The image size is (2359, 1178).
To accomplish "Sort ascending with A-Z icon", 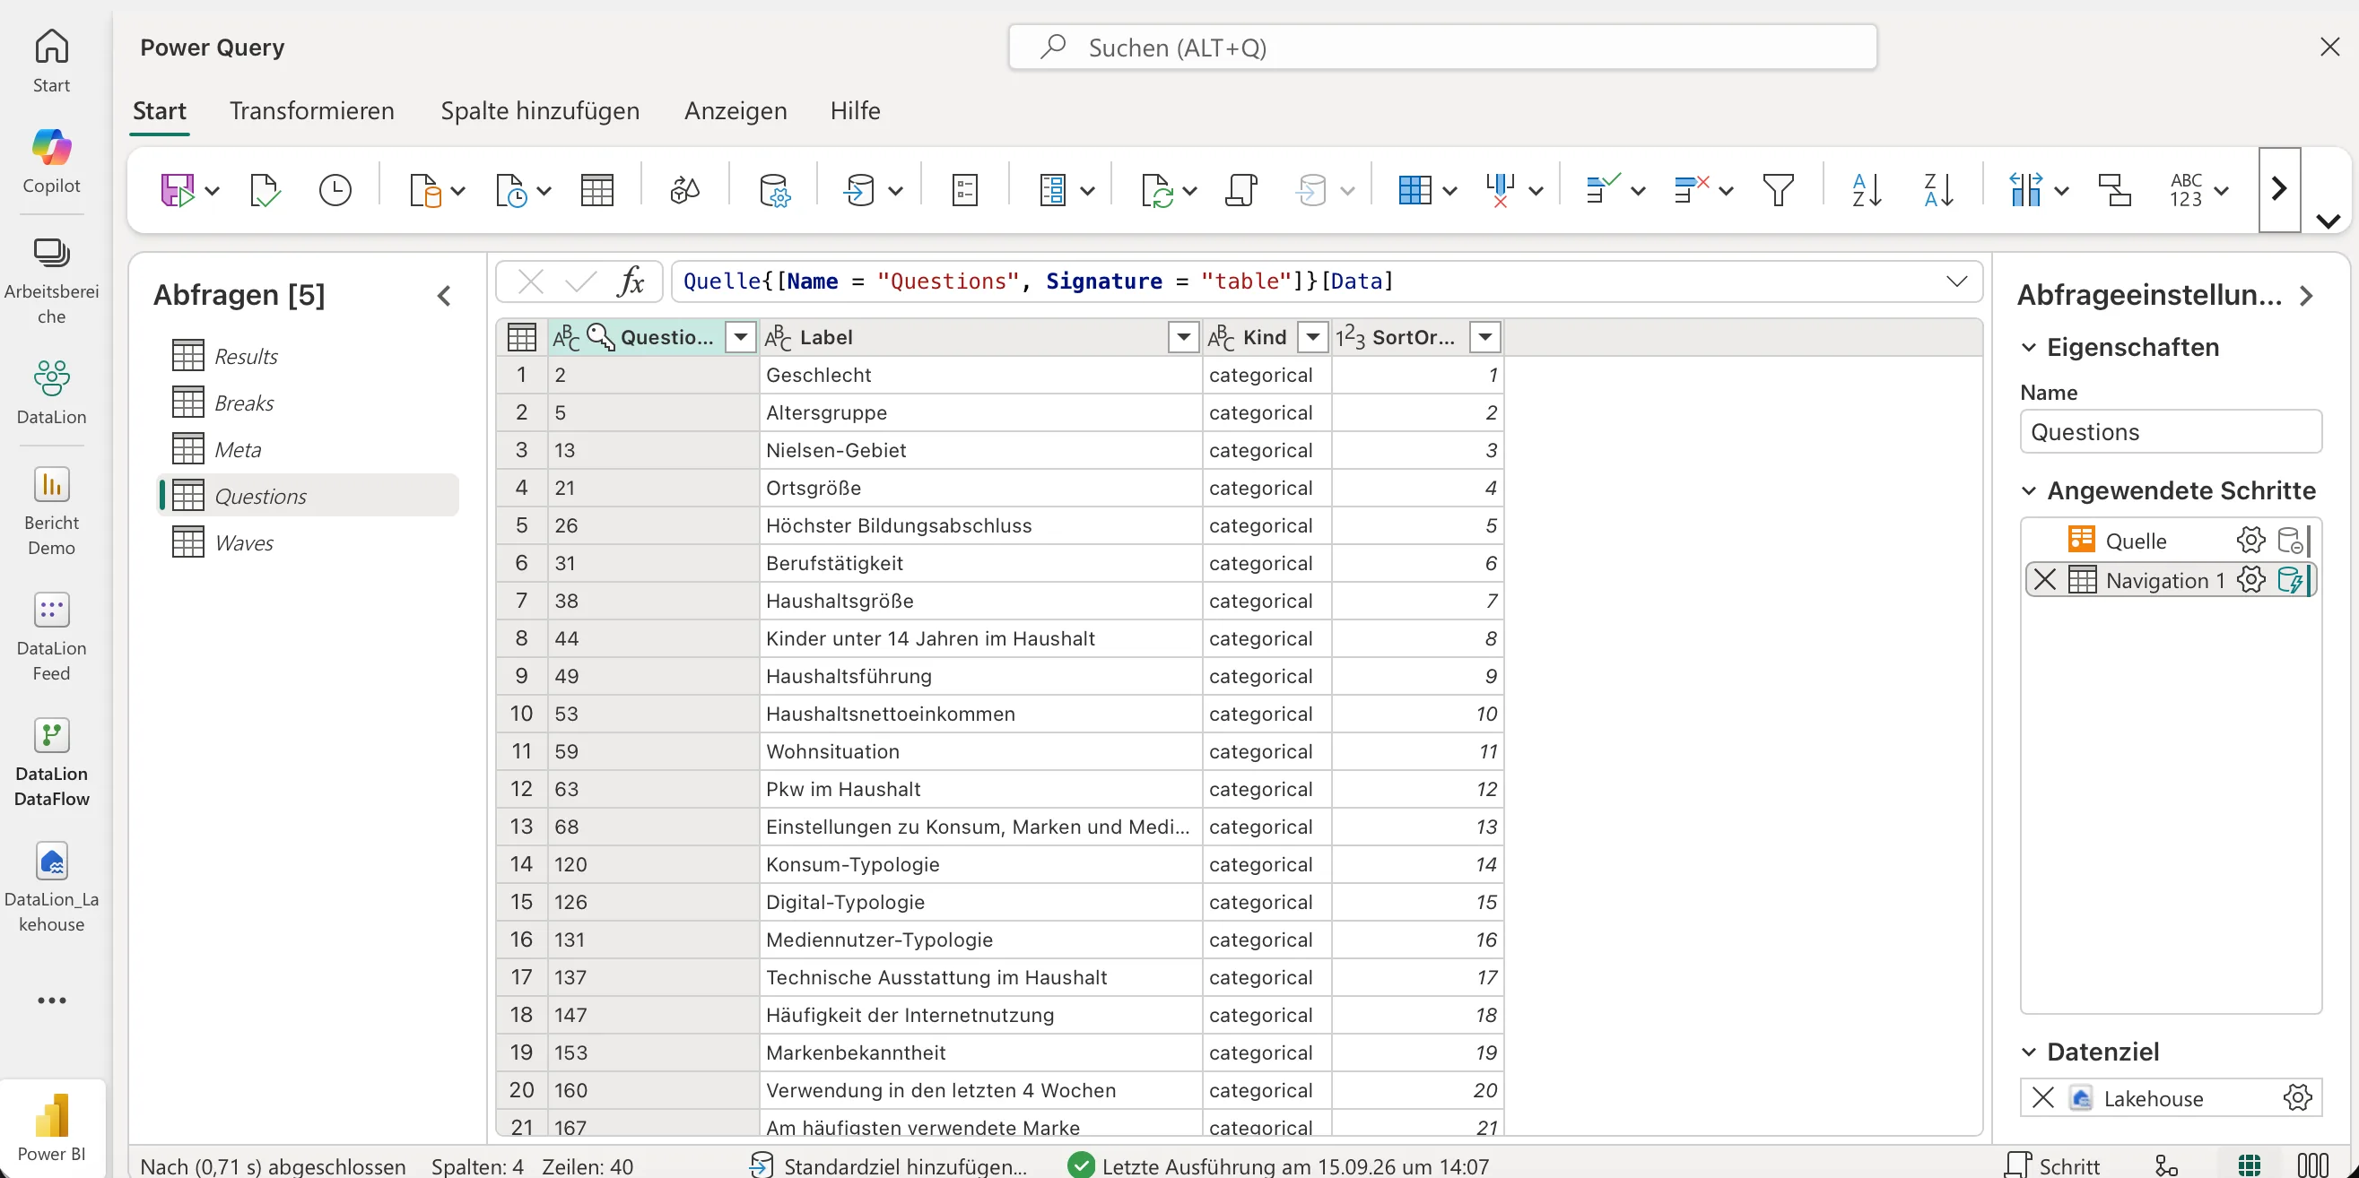I will pos(1867,190).
